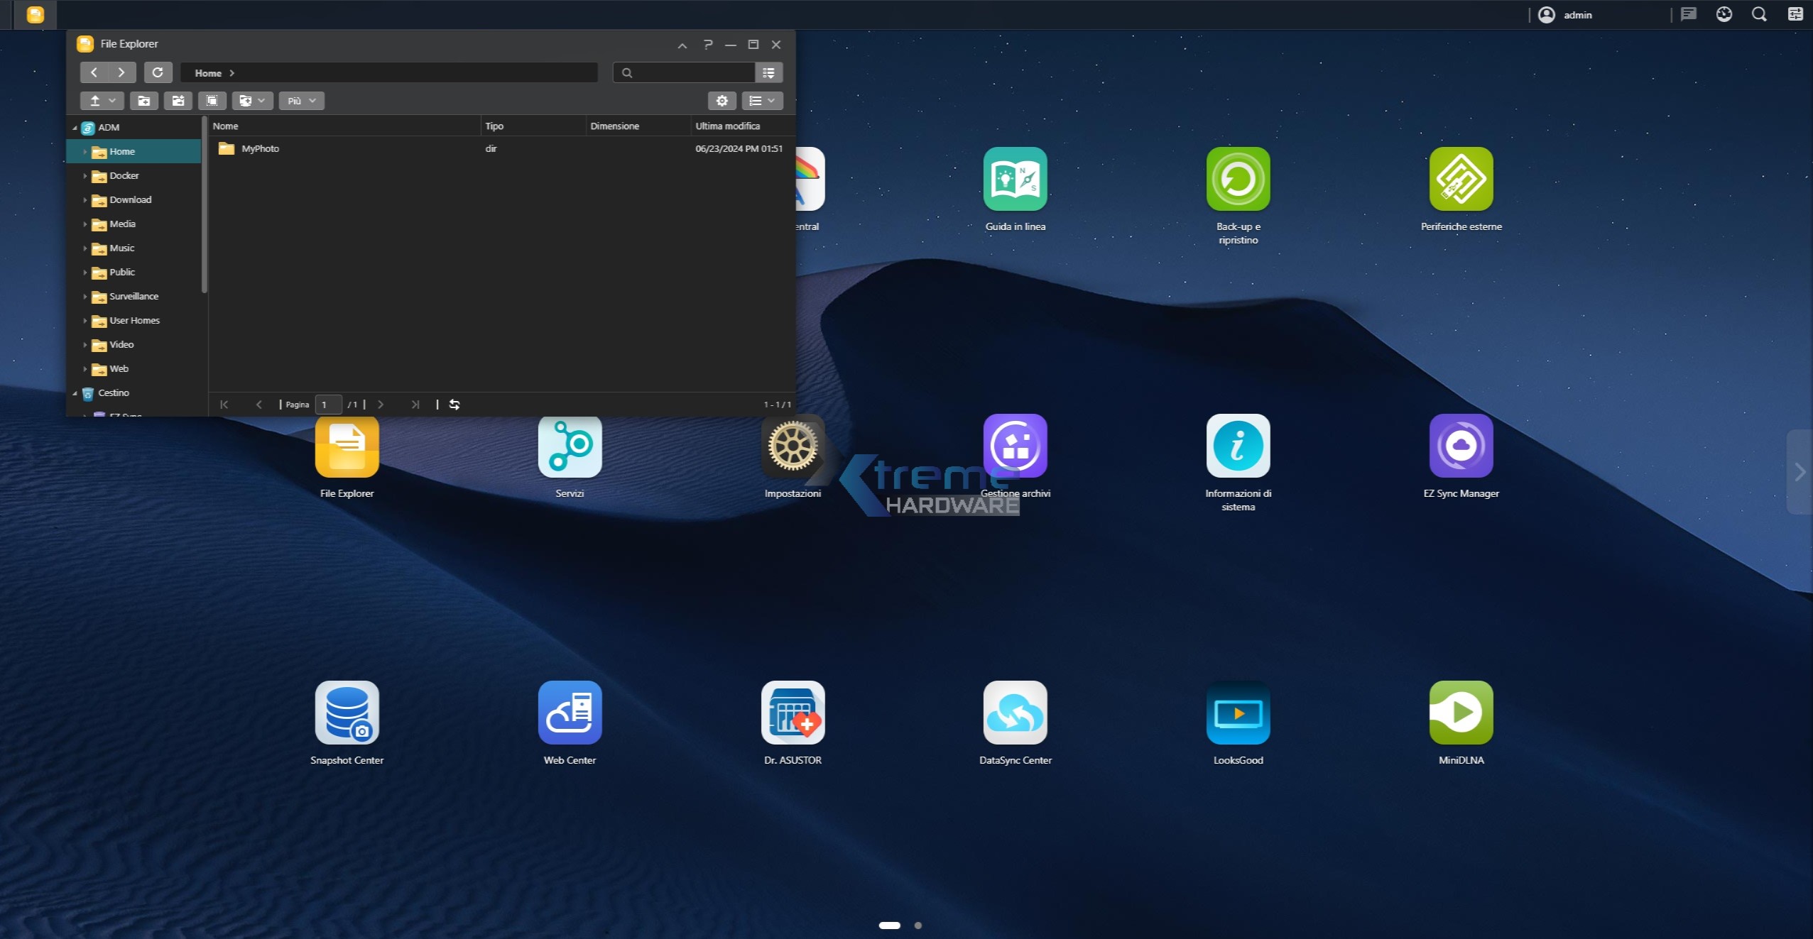Open the Dr. ASUSTOR desktop app
This screenshot has width=1813, height=939.
[793, 713]
